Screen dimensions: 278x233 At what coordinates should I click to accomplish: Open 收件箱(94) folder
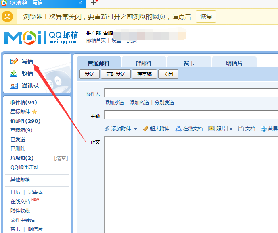23,102
